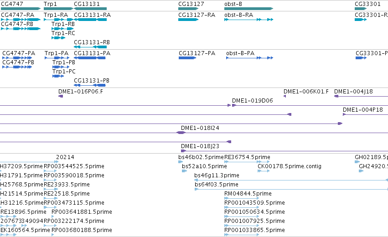
Task: Click the Trp1-PA protein glyph
Action: [57, 58]
